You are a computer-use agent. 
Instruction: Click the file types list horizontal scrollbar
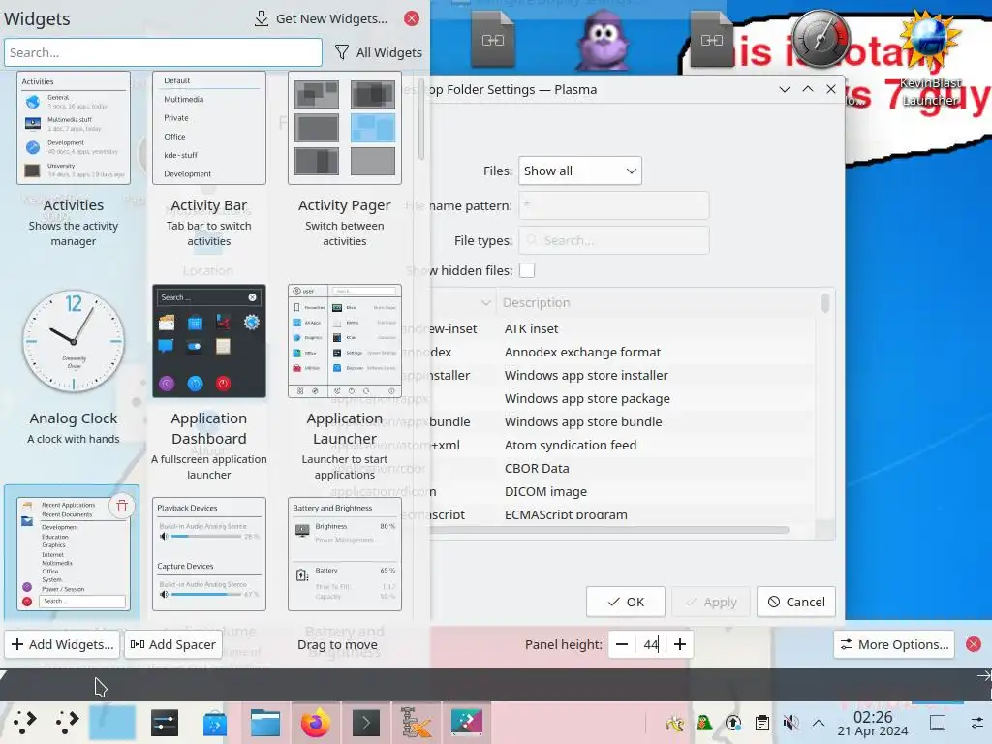point(607,530)
